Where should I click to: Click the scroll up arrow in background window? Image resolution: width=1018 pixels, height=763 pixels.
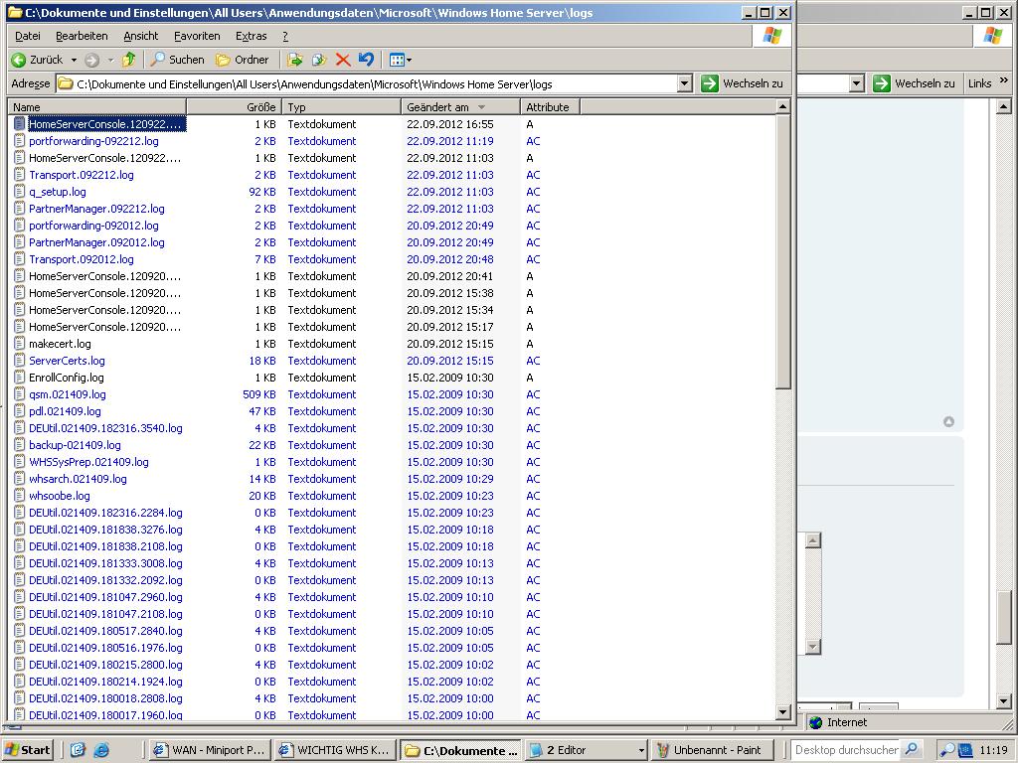pyautogui.click(x=1004, y=107)
